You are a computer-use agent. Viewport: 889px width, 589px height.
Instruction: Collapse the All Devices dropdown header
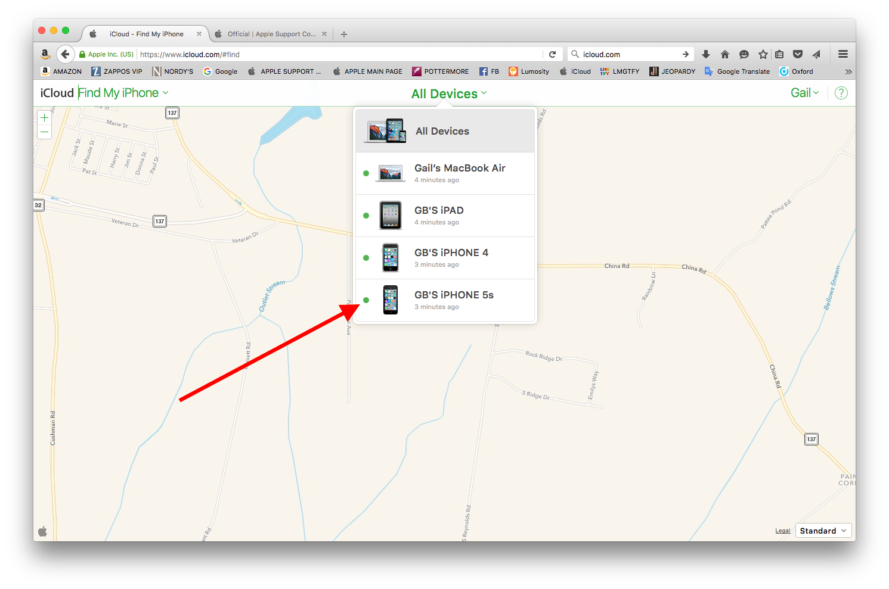(x=449, y=94)
